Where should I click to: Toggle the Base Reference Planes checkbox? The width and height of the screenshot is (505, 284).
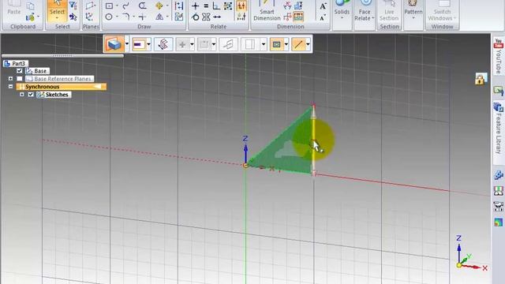(x=19, y=79)
